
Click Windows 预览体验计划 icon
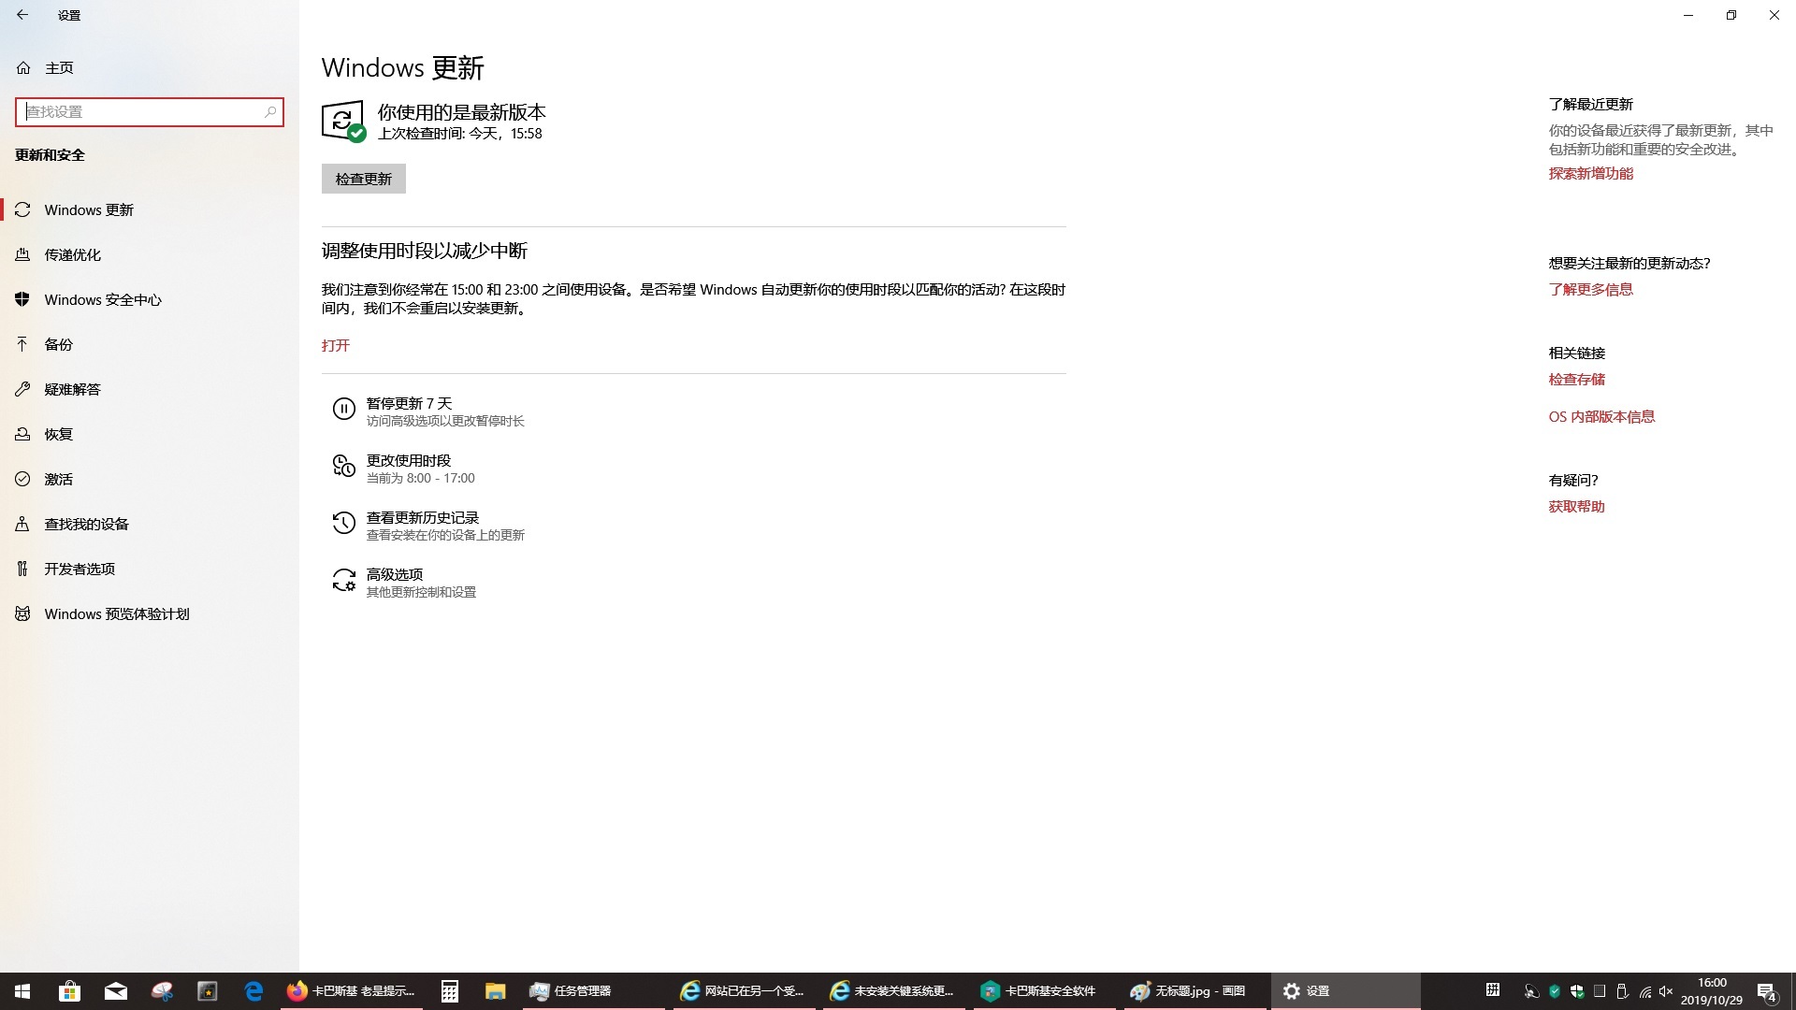[x=22, y=614]
